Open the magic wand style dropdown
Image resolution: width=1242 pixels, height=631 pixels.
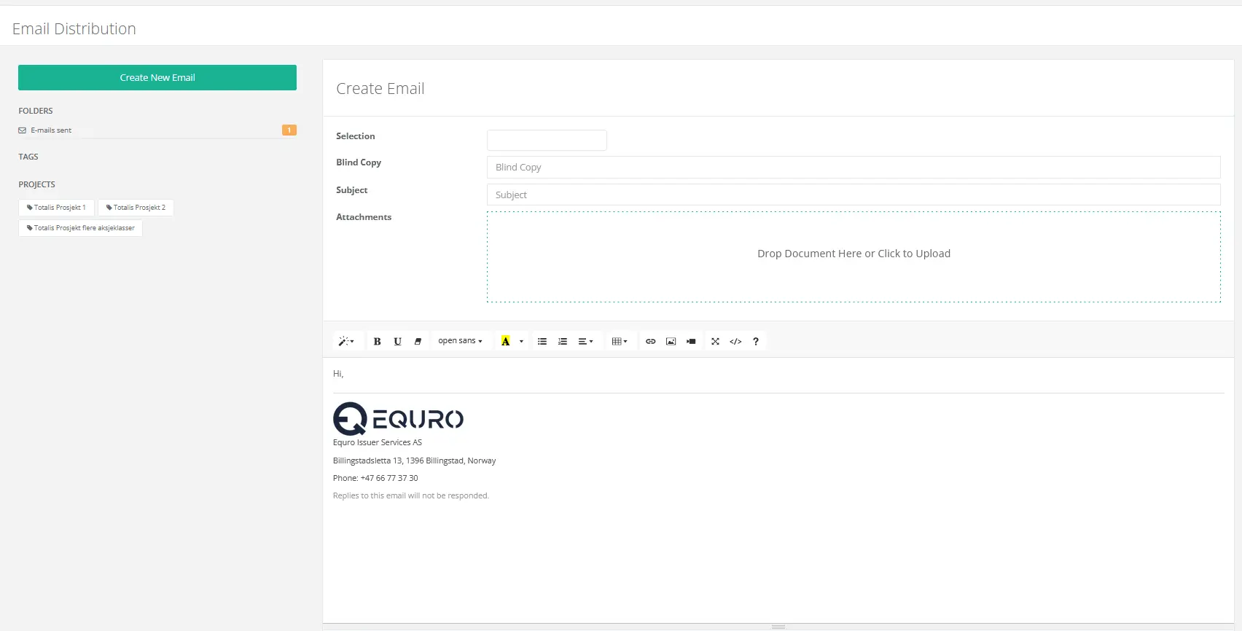tap(346, 341)
